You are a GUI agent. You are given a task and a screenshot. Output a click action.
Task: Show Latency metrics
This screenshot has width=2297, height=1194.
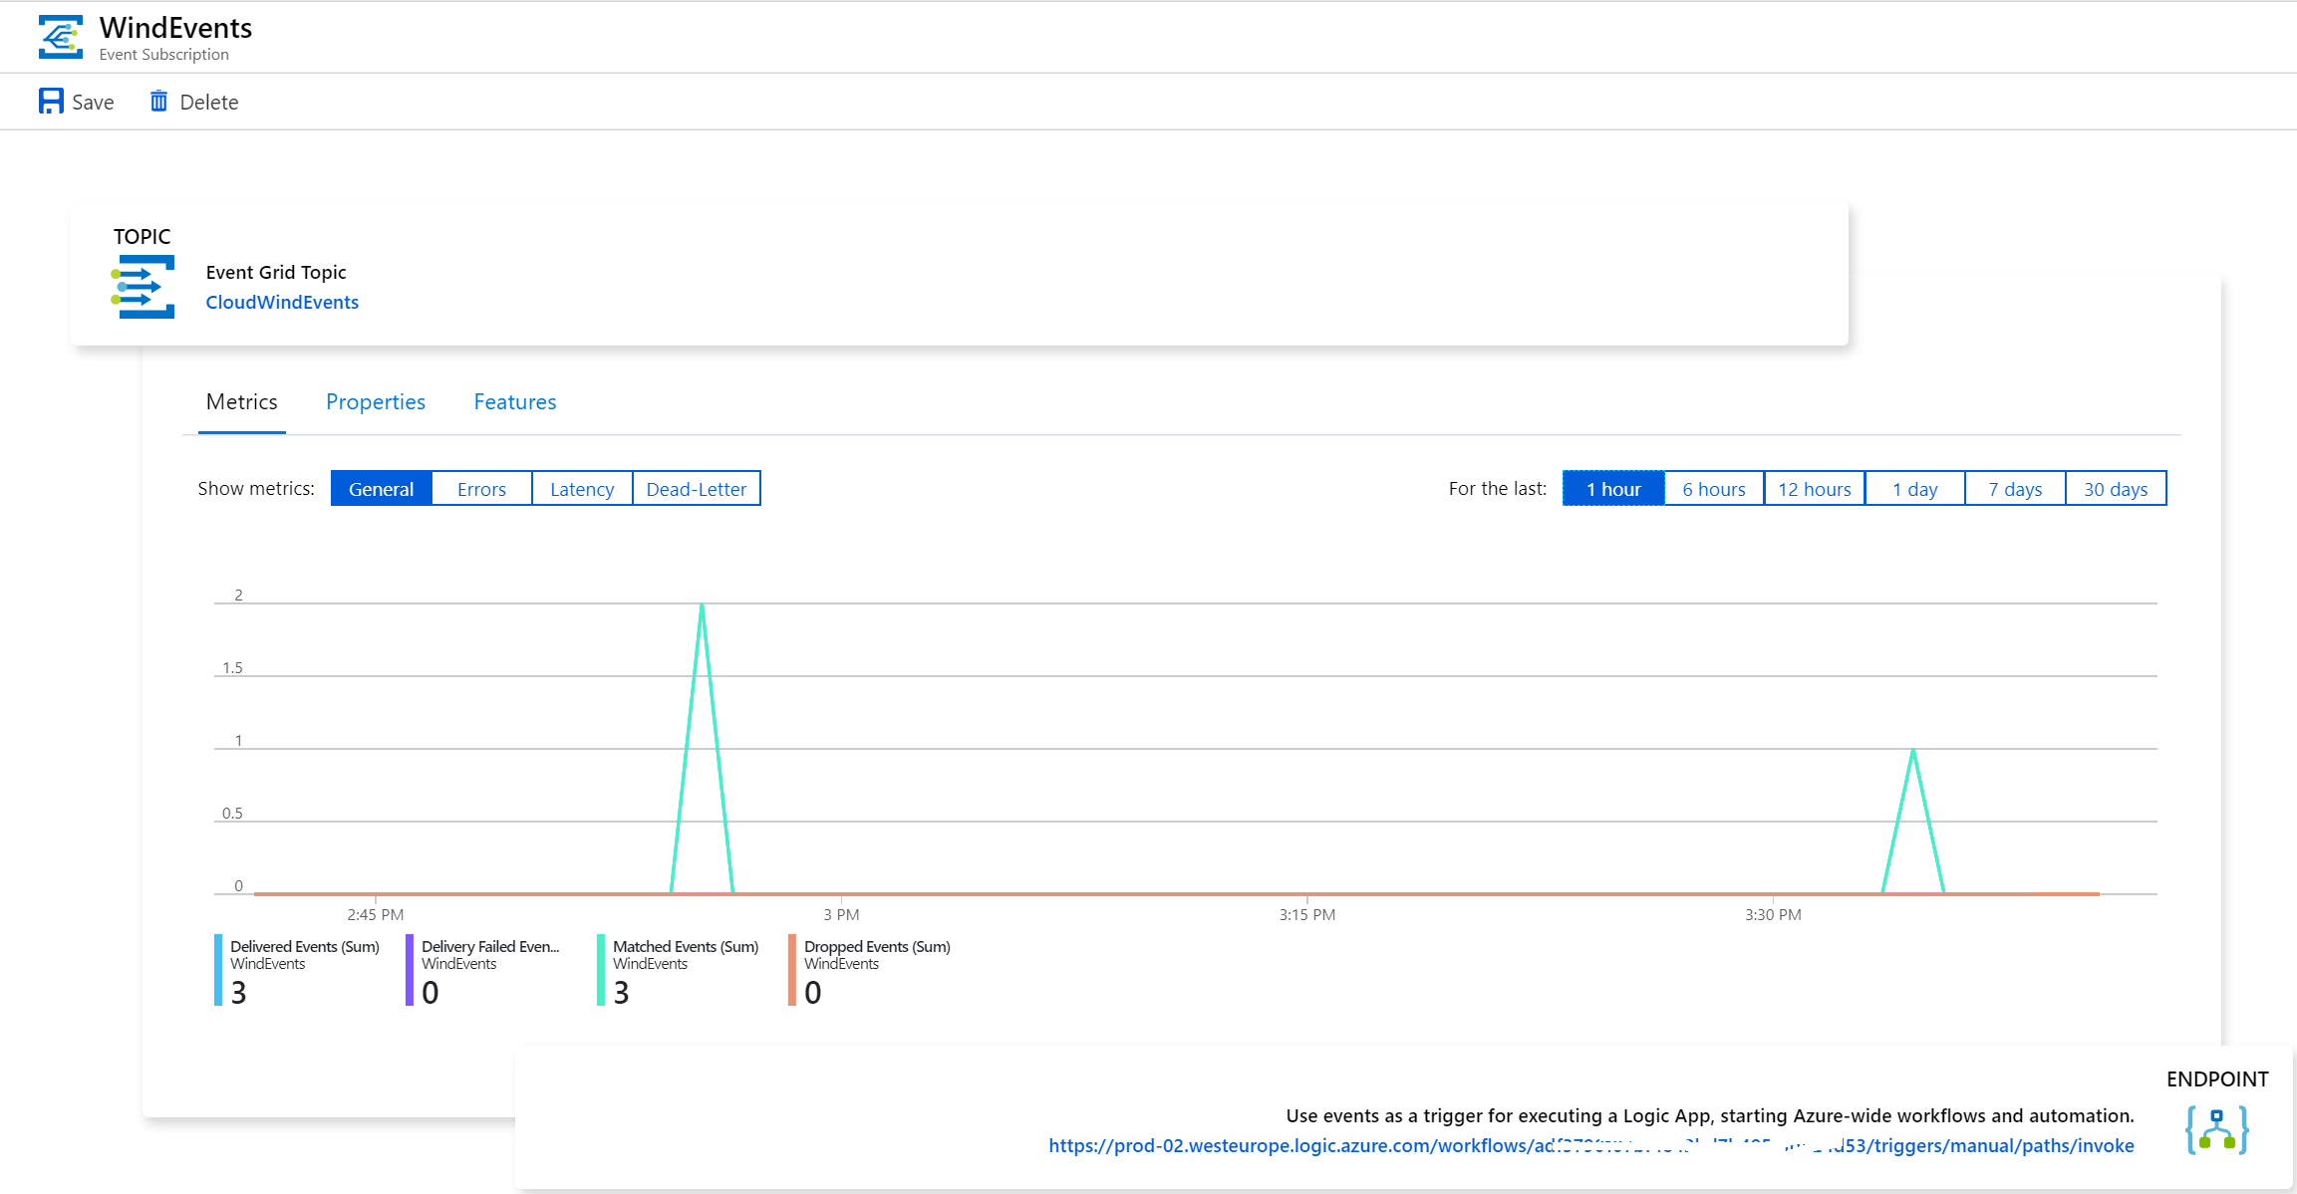tap(582, 489)
